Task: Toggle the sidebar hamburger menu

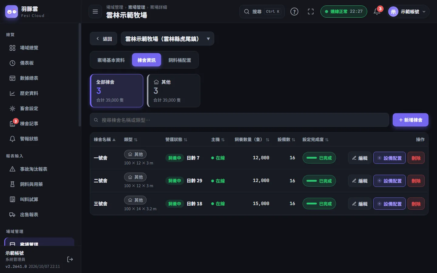Action: (95, 12)
